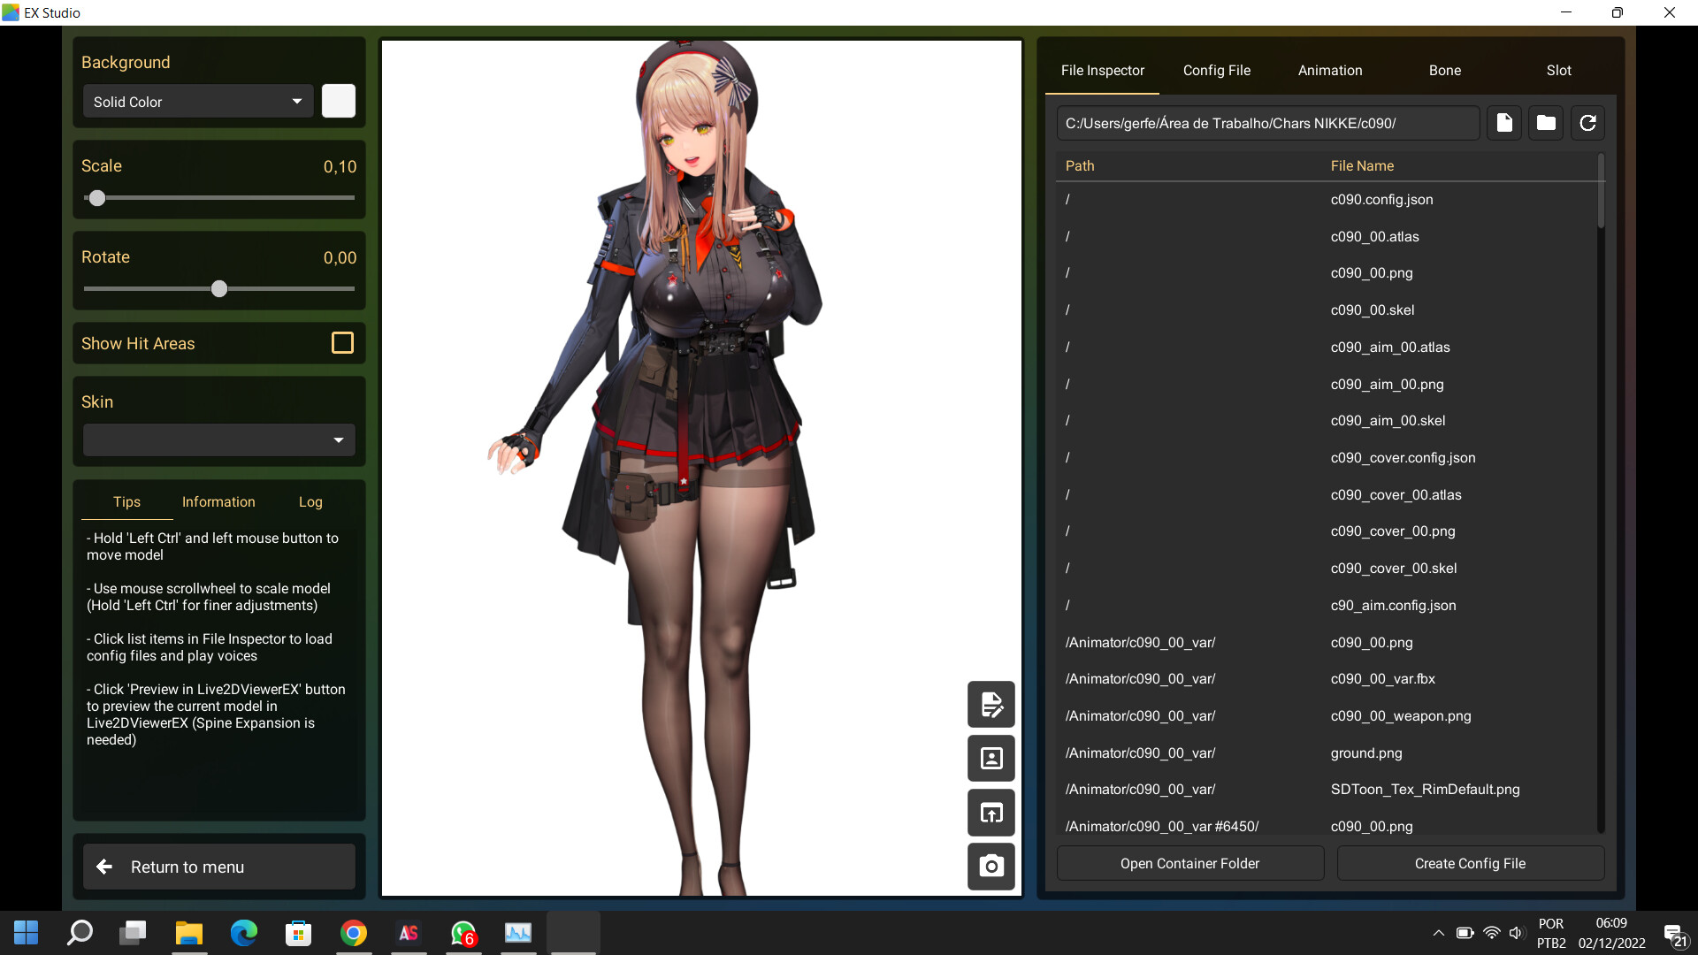Select the Log tab

click(310, 501)
